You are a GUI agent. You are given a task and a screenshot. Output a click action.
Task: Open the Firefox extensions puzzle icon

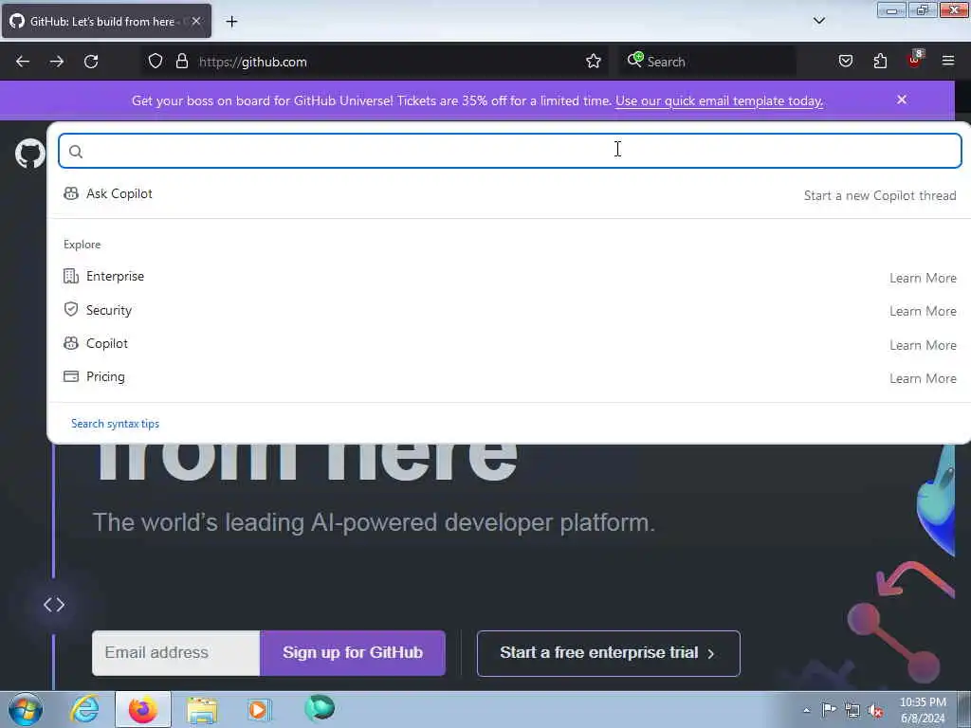click(x=880, y=62)
